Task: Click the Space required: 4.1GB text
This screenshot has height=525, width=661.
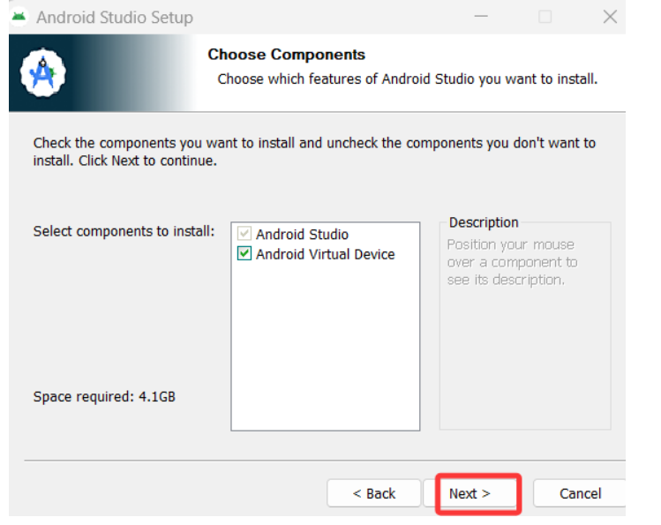Action: (104, 396)
